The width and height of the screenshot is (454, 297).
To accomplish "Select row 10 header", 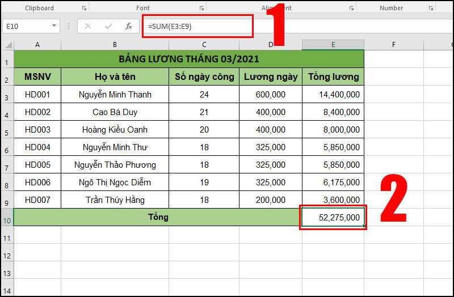I will point(7,218).
